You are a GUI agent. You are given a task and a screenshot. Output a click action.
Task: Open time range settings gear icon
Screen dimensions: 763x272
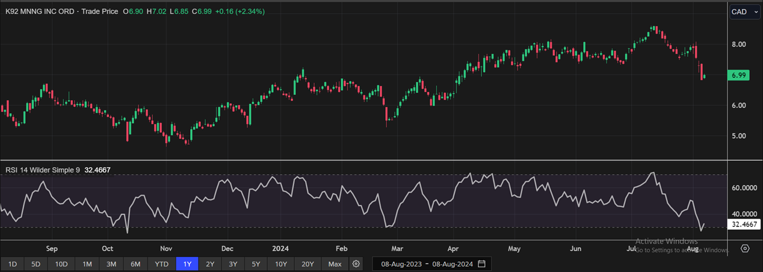(x=356, y=264)
